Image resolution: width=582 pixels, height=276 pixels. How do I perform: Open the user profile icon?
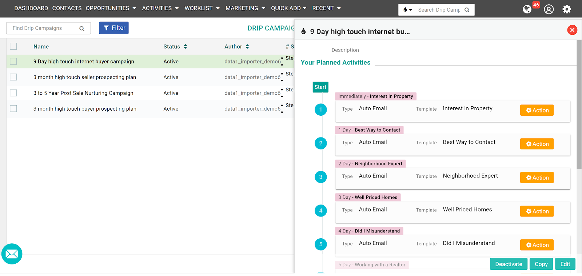[x=549, y=9]
